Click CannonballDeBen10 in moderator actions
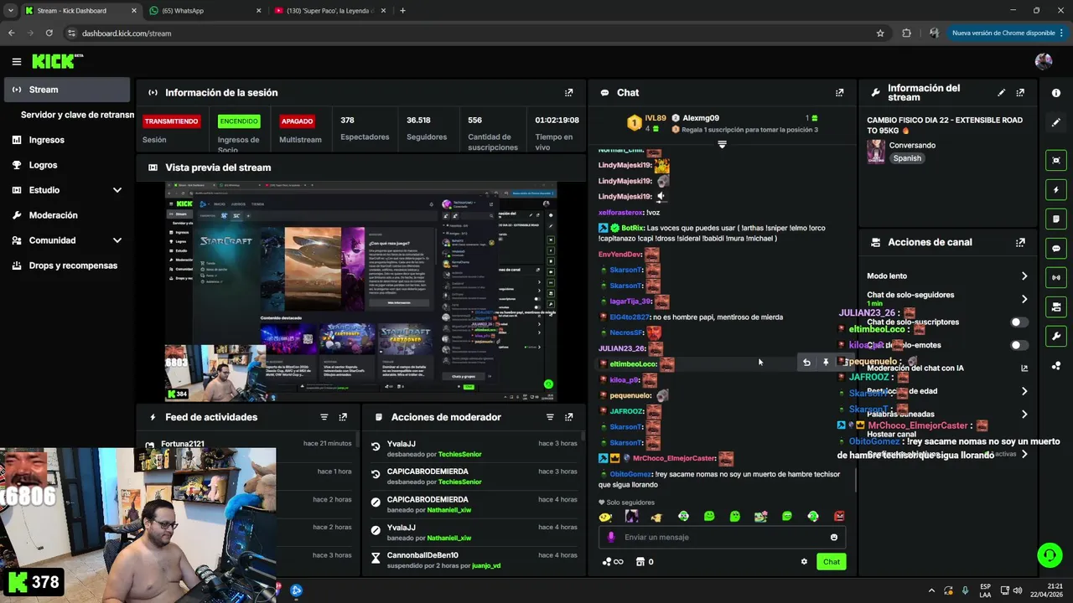The height and width of the screenshot is (603, 1073). point(422,555)
